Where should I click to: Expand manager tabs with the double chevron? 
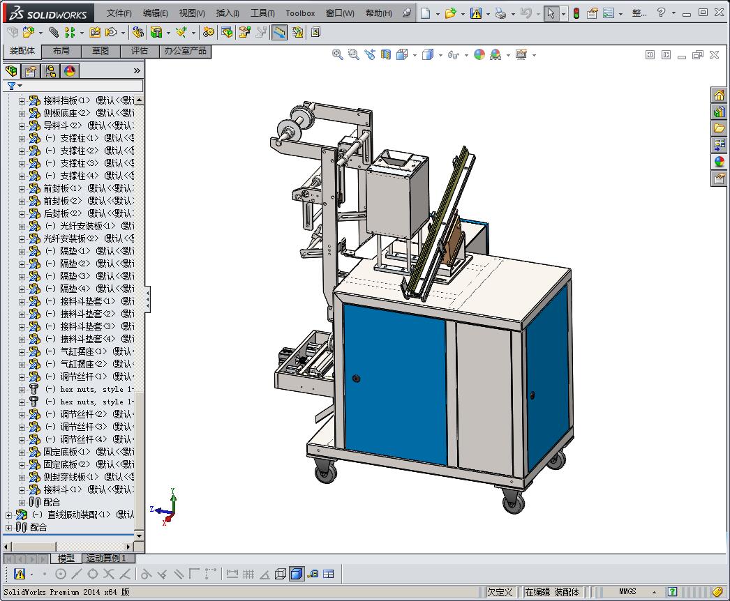pos(137,70)
